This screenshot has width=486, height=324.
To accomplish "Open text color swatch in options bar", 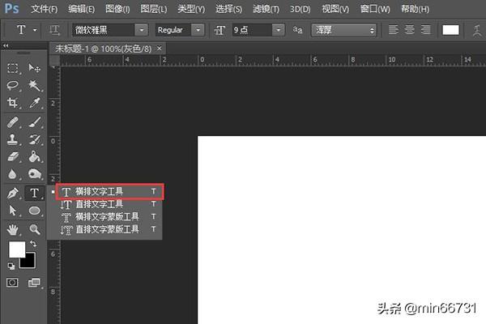I will [x=450, y=30].
